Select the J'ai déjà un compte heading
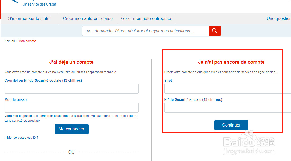 pos(72,62)
